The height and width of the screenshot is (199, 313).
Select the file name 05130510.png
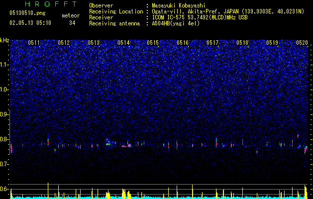click(27, 13)
